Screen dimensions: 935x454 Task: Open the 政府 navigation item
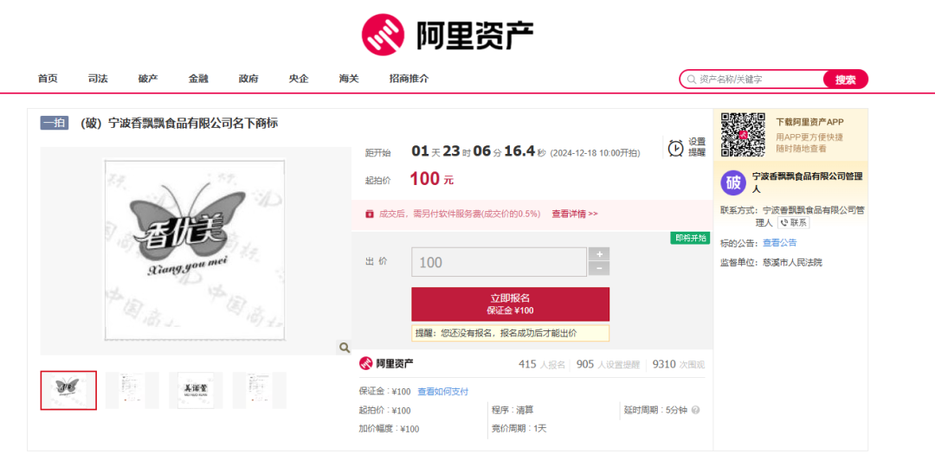[x=248, y=79]
